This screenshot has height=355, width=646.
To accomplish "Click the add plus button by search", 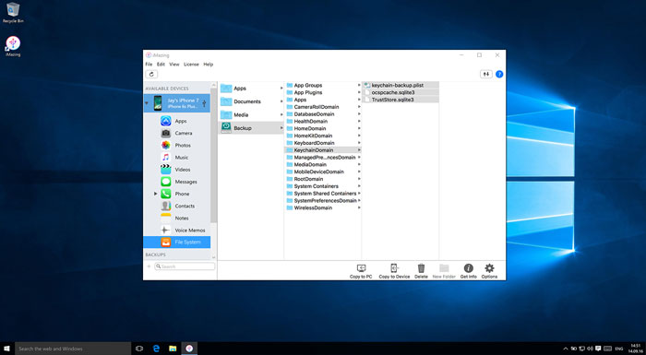I will pyautogui.click(x=149, y=266).
